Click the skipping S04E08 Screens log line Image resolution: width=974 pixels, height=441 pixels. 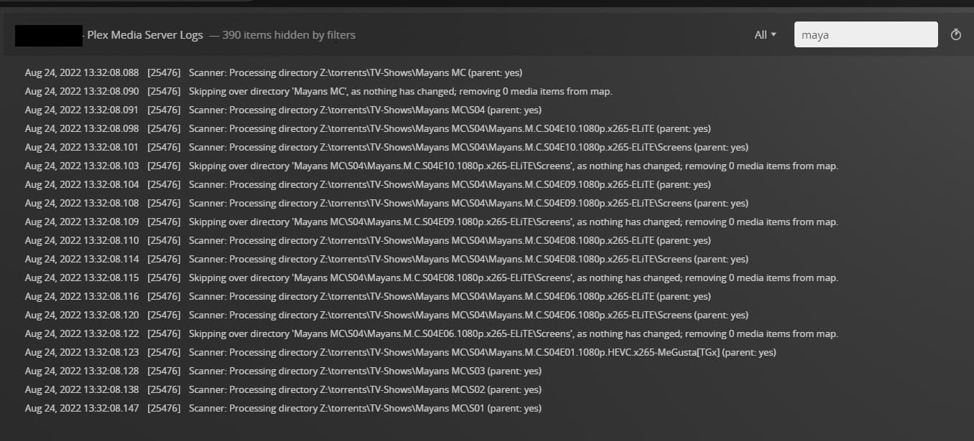point(513,278)
